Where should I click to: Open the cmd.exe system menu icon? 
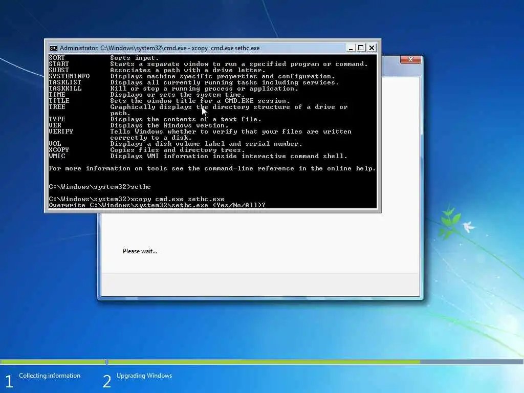click(x=53, y=48)
